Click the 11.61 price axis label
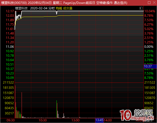Image resolution: width=157 pixels, height=123 pixels. (10, 29)
